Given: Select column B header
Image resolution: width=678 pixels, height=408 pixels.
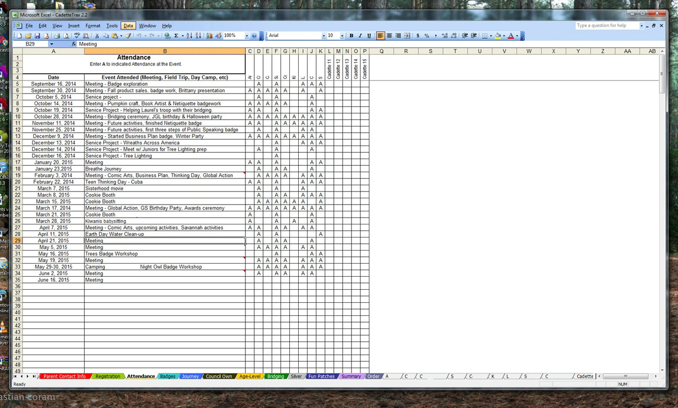Looking at the screenshot, I should click(165, 51).
